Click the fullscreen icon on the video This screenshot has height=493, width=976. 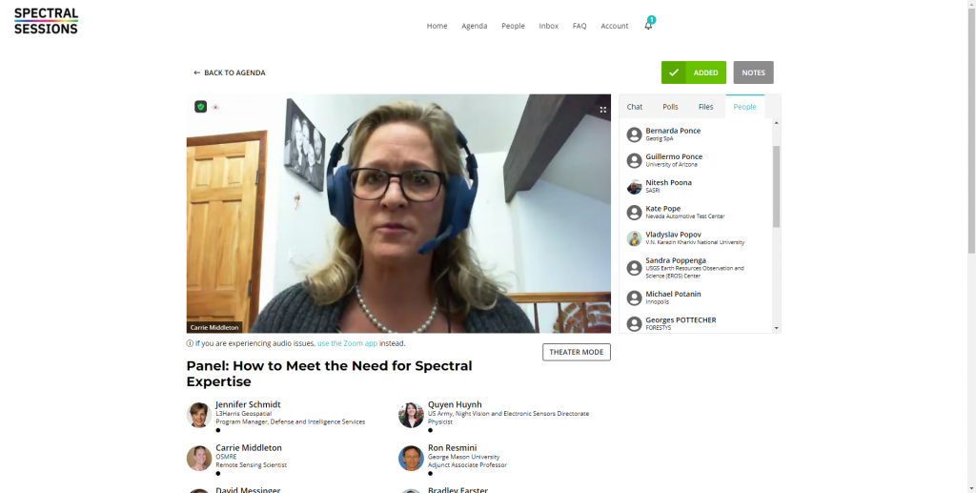(x=602, y=110)
